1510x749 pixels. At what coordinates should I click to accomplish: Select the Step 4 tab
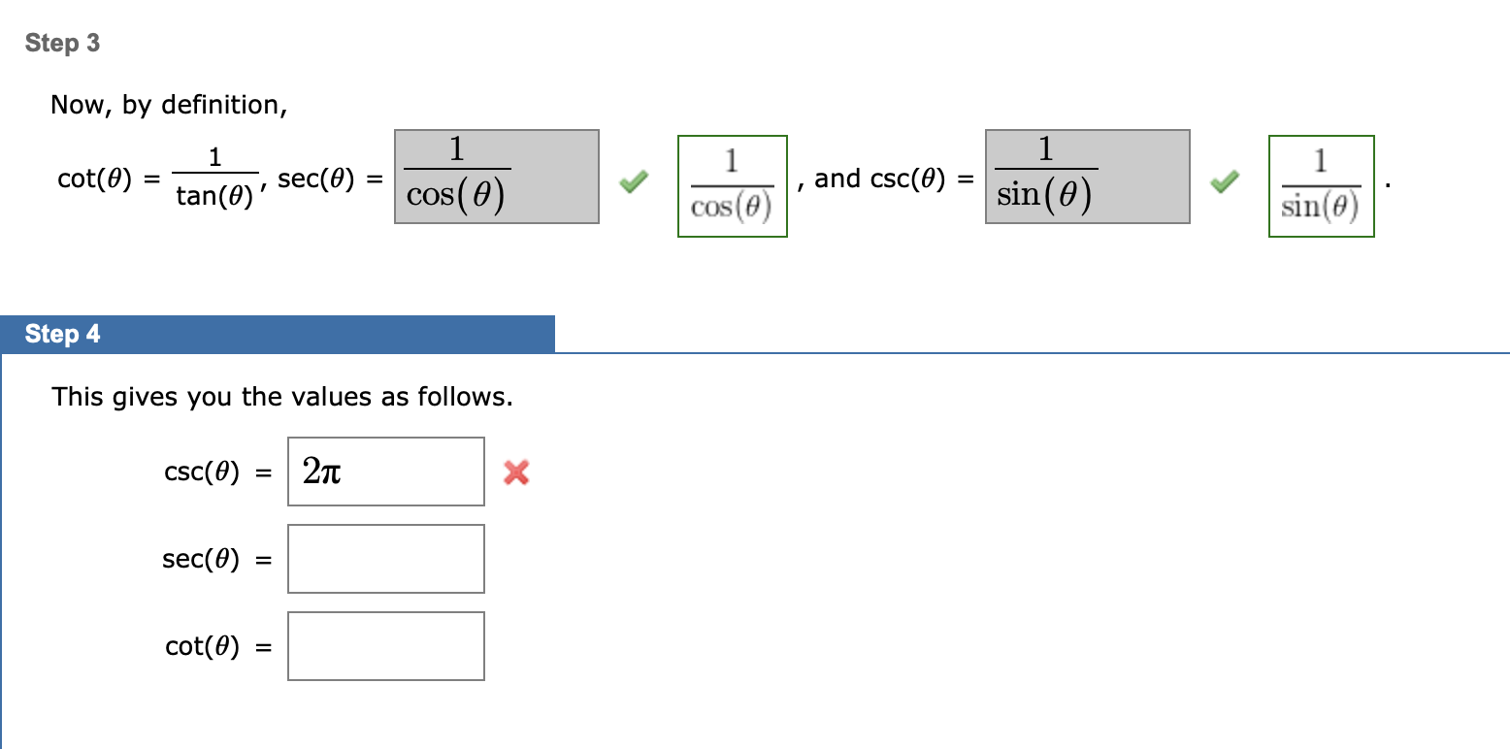point(60,334)
